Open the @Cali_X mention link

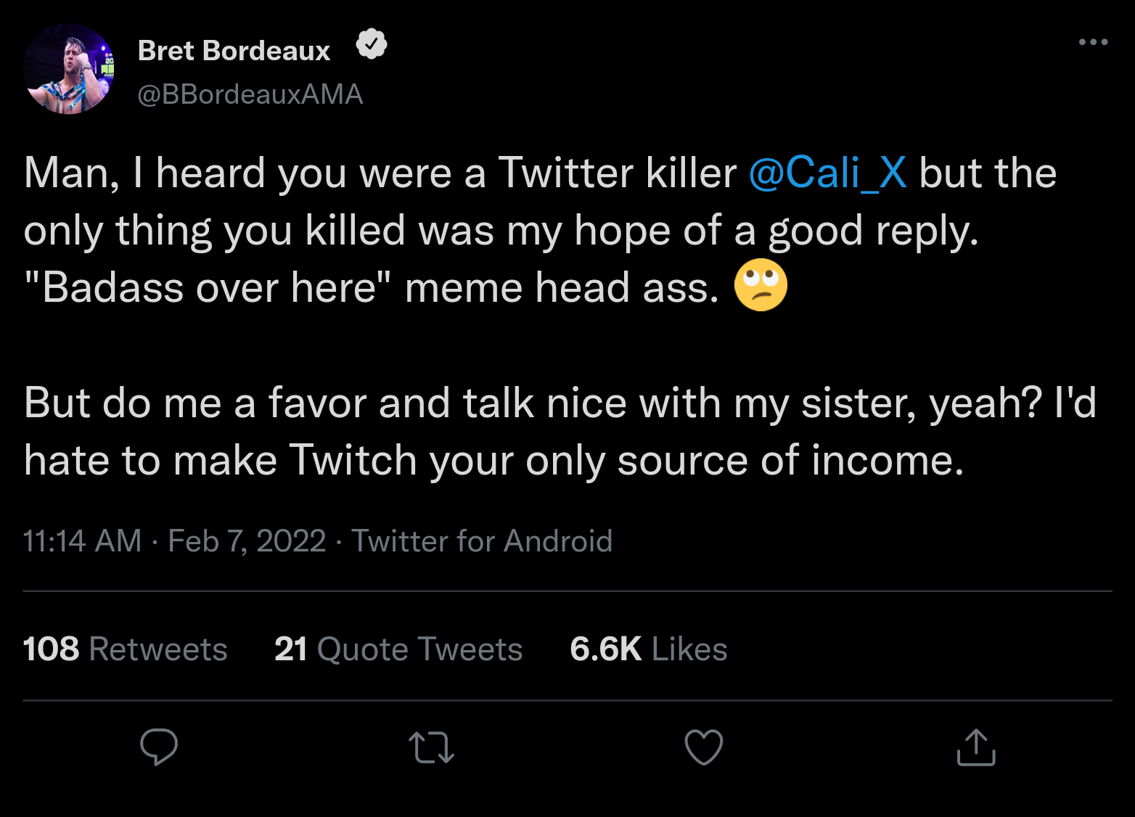pos(827,173)
